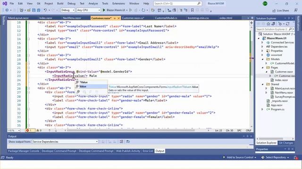Open the File menu

click(11, 3)
